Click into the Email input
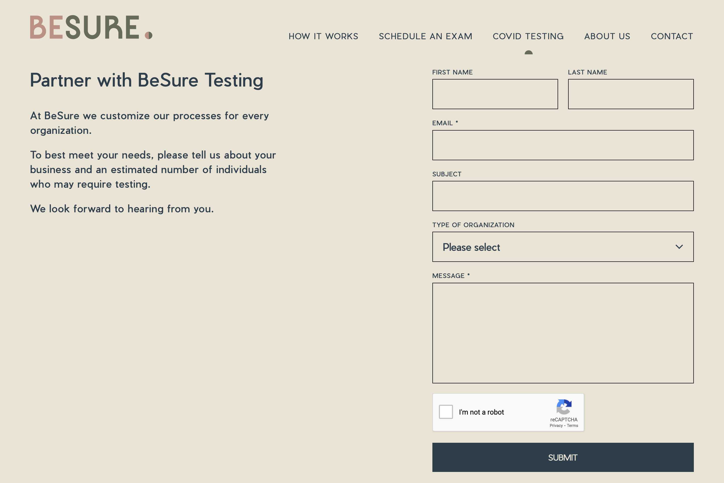This screenshot has width=724, height=483. 563,145
